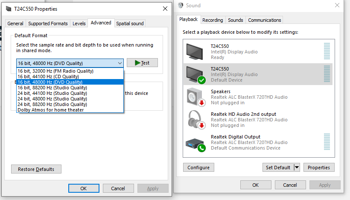The height and width of the screenshot is (200, 350).
Task: Click the green play Test button
Action: point(142,63)
